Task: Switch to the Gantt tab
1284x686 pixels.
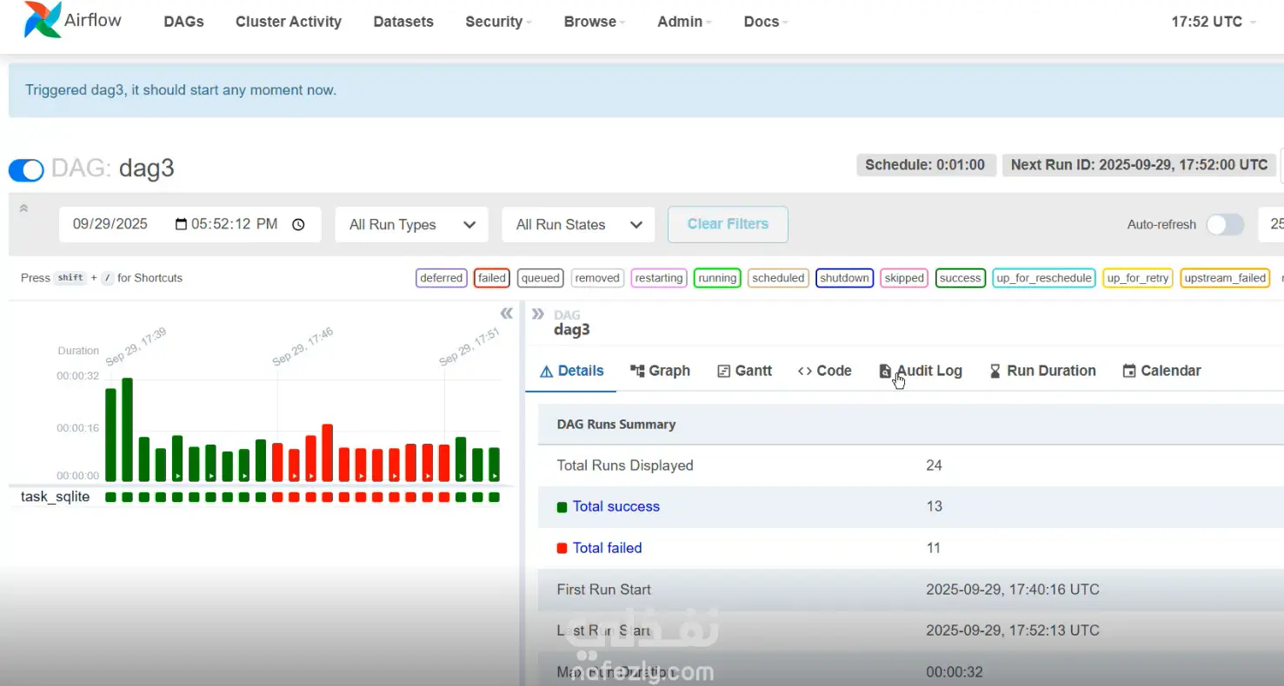Action: click(744, 371)
